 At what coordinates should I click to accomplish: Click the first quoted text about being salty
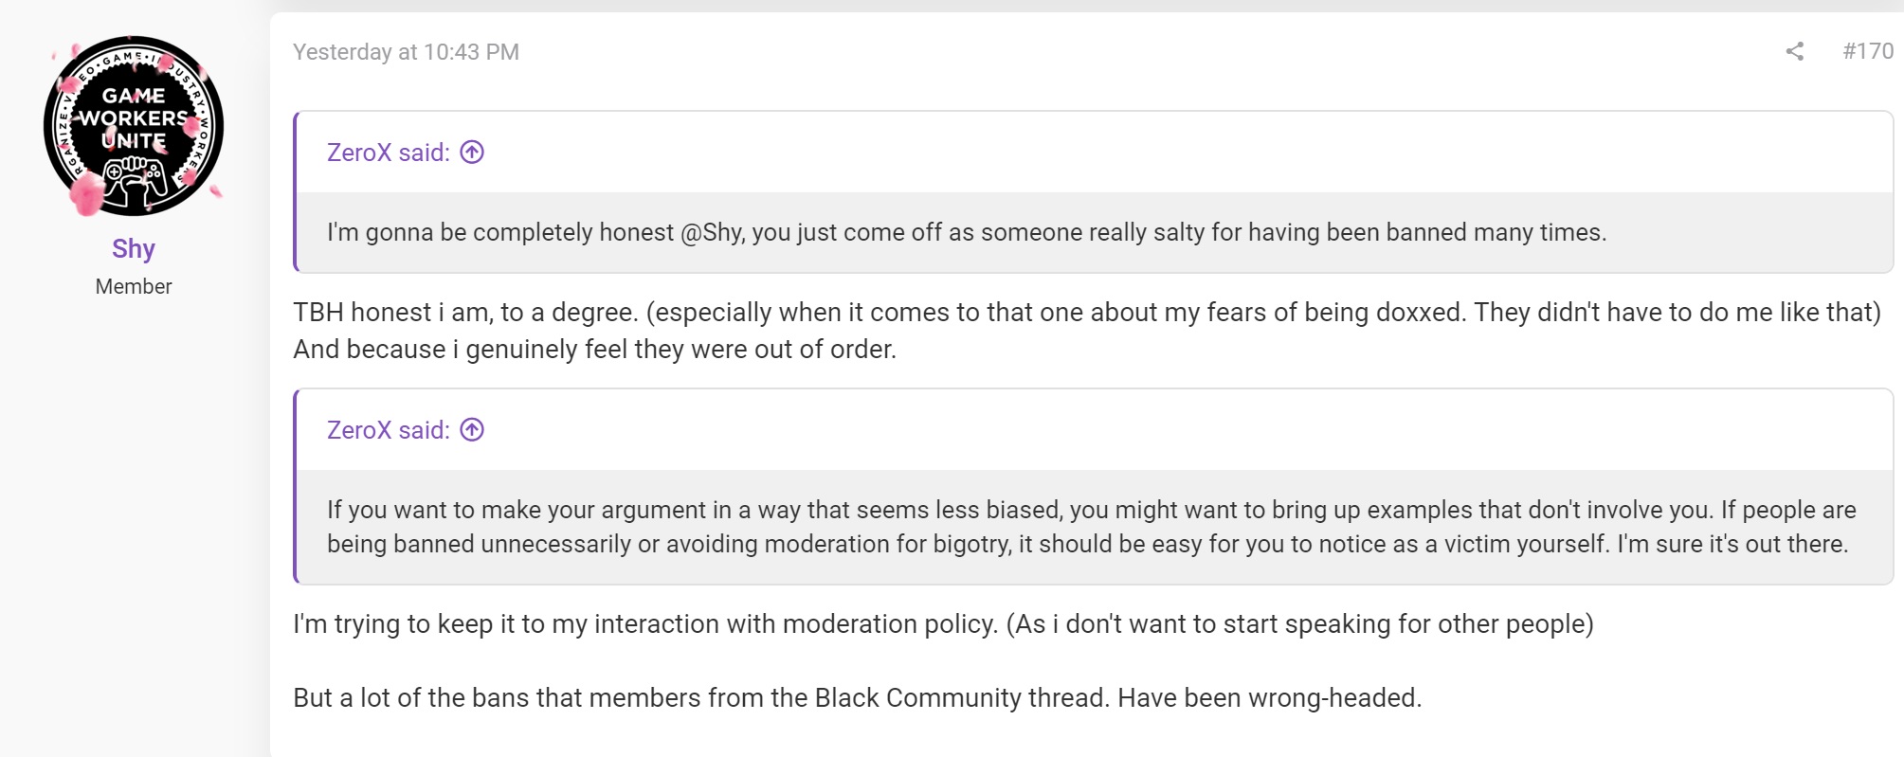pyautogui.click(x=967, y=232)
